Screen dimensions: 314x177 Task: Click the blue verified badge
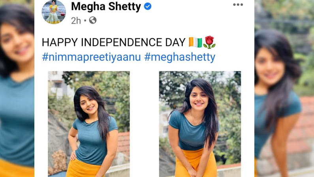(148, 6)
